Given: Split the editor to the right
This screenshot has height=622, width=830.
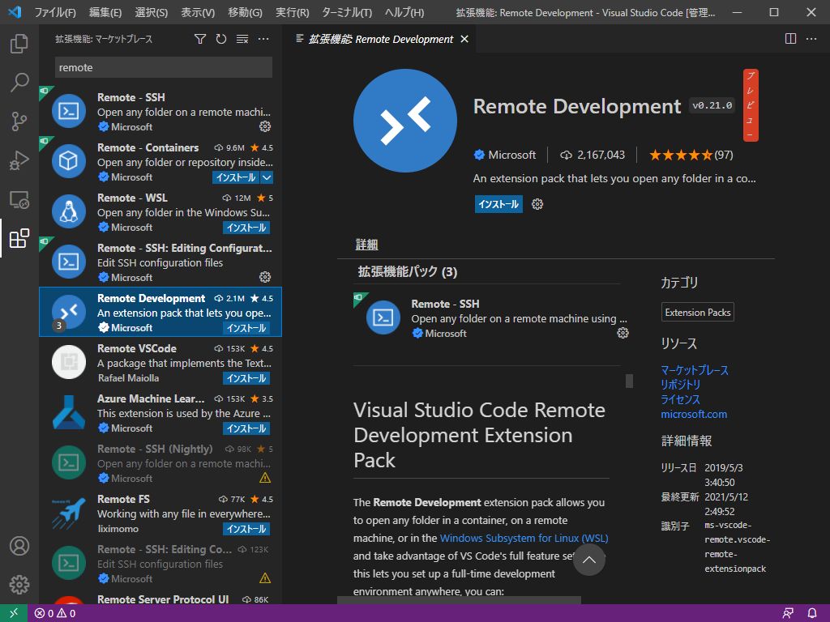Looking at the screenshot, I should coord(790,39).
